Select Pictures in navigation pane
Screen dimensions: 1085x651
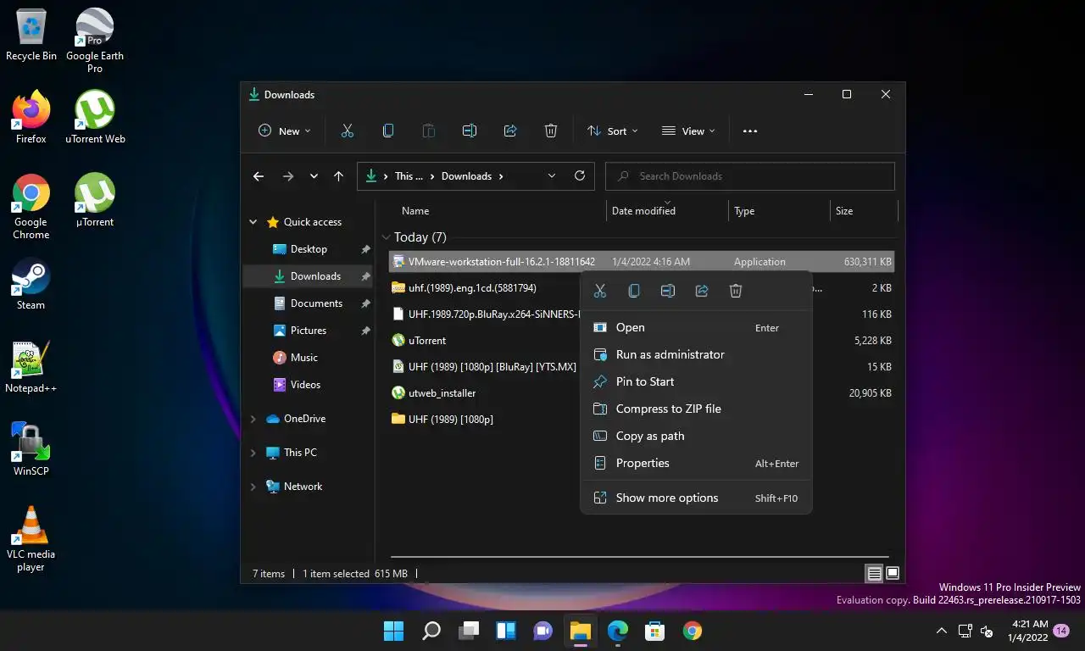[x=308, y=331]
